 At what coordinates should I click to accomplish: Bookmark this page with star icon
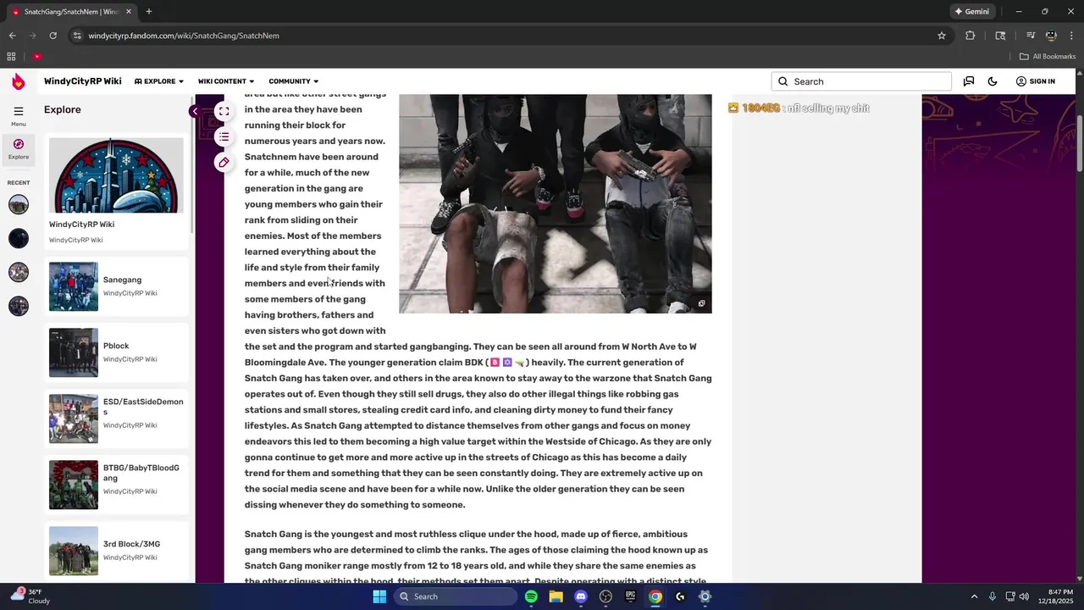[941, 36]
